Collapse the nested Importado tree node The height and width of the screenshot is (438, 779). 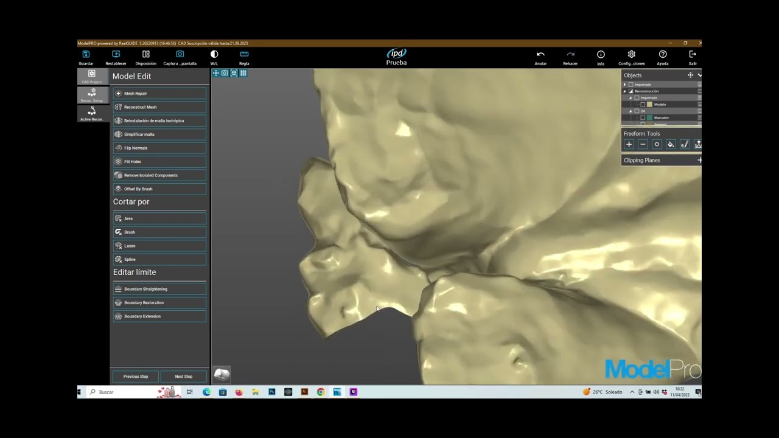click(x=631, y=98)
